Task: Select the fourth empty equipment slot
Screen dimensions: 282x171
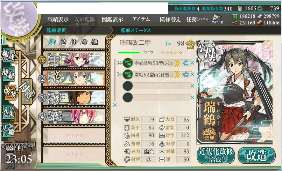Action: (x=157, y=97)
